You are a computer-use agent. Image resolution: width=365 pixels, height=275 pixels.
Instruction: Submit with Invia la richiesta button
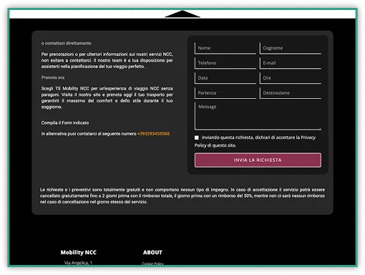click(x=258, y=160)
